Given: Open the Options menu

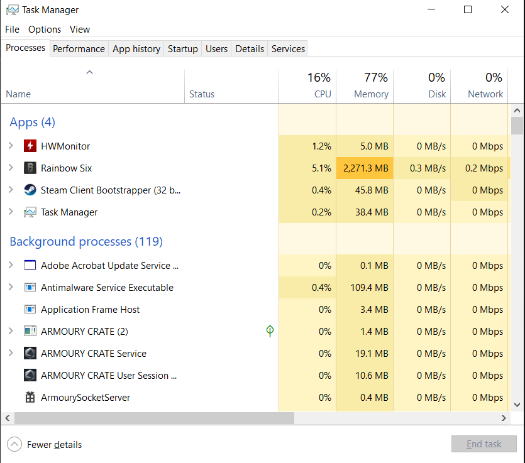Looking at the screenshot, I should point(45,30).
